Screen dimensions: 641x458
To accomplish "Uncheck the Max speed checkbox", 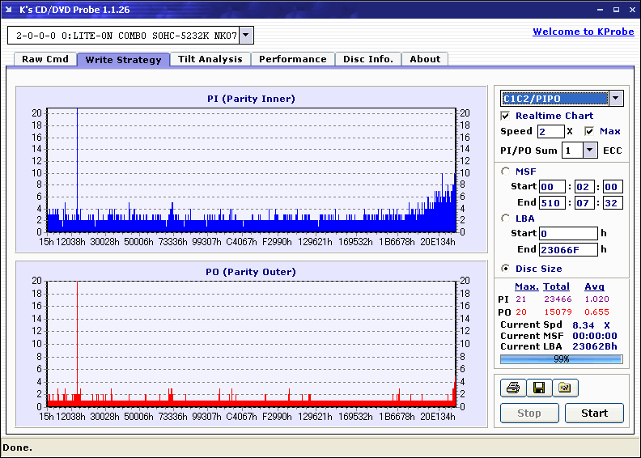I will tap(589, 131).
